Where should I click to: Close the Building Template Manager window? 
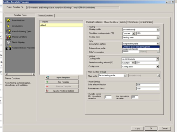tap(173, 2)
